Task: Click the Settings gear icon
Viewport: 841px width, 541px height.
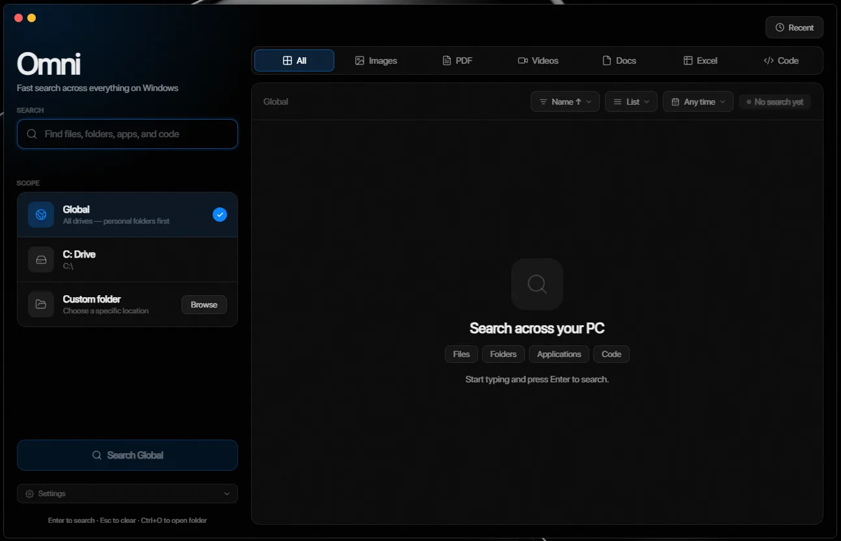Action: (29, 494)
